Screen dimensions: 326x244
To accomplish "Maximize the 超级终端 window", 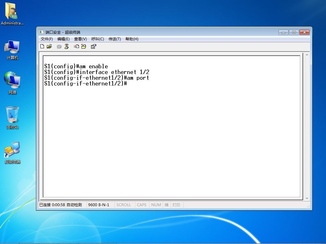I will 294,32.
